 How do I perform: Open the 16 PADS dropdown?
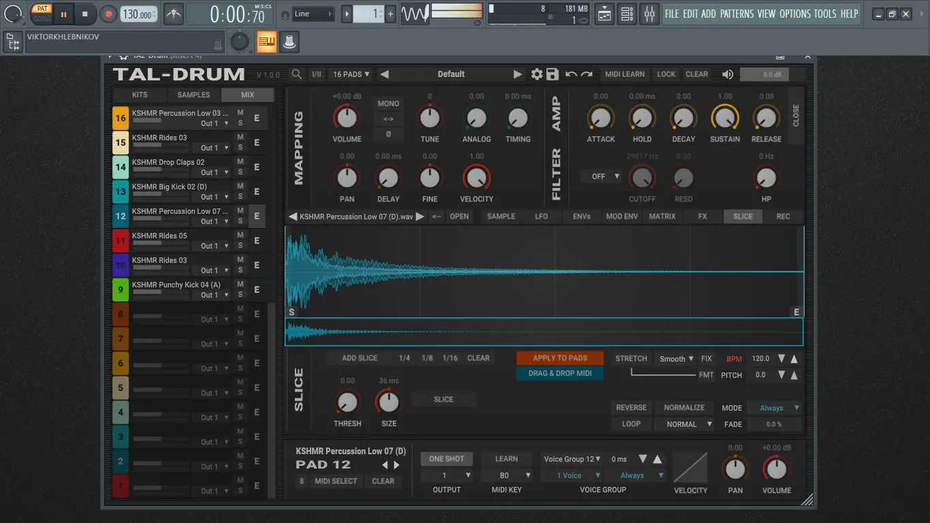click(351, 74)
